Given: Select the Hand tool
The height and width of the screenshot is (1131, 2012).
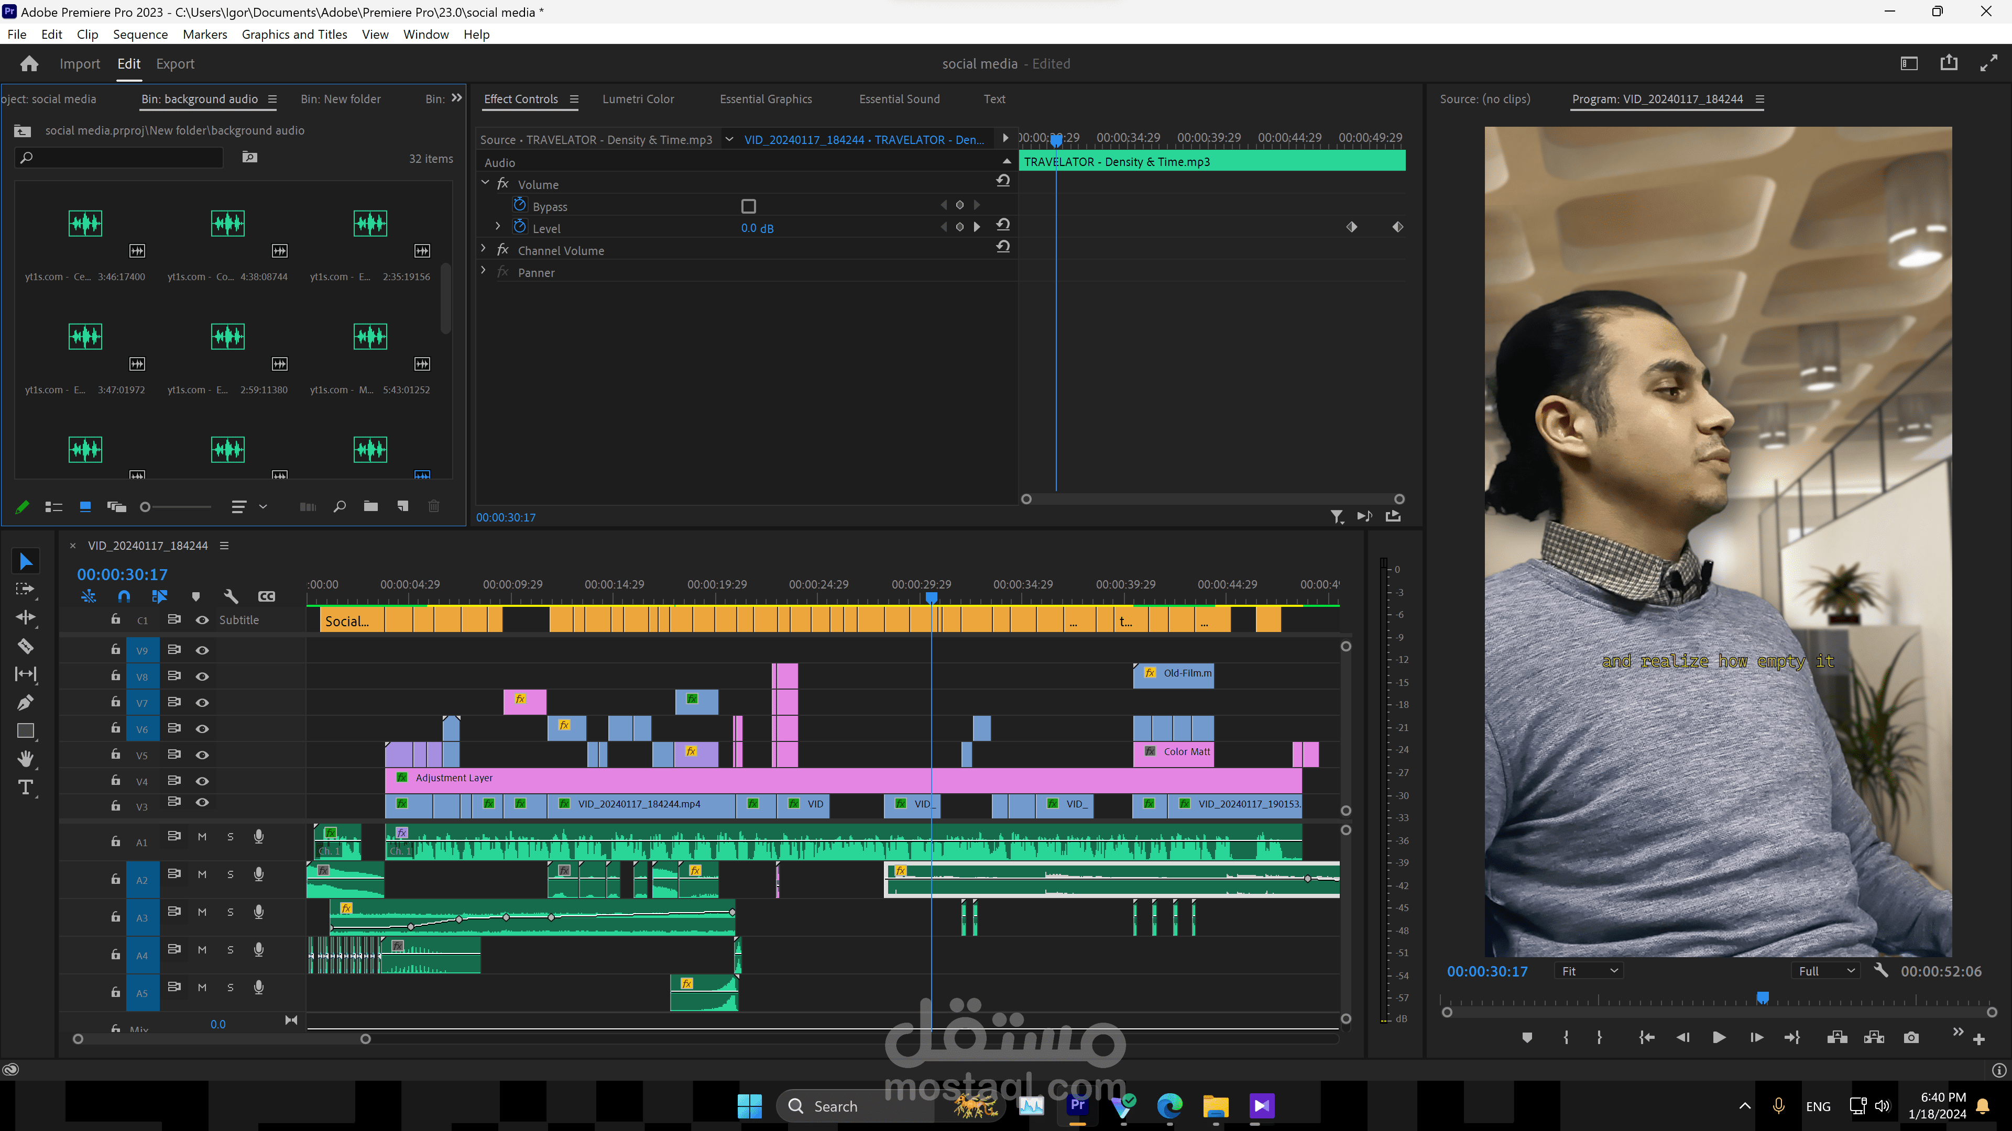Looking at the screenshot, I should click(x=25, y=759).
